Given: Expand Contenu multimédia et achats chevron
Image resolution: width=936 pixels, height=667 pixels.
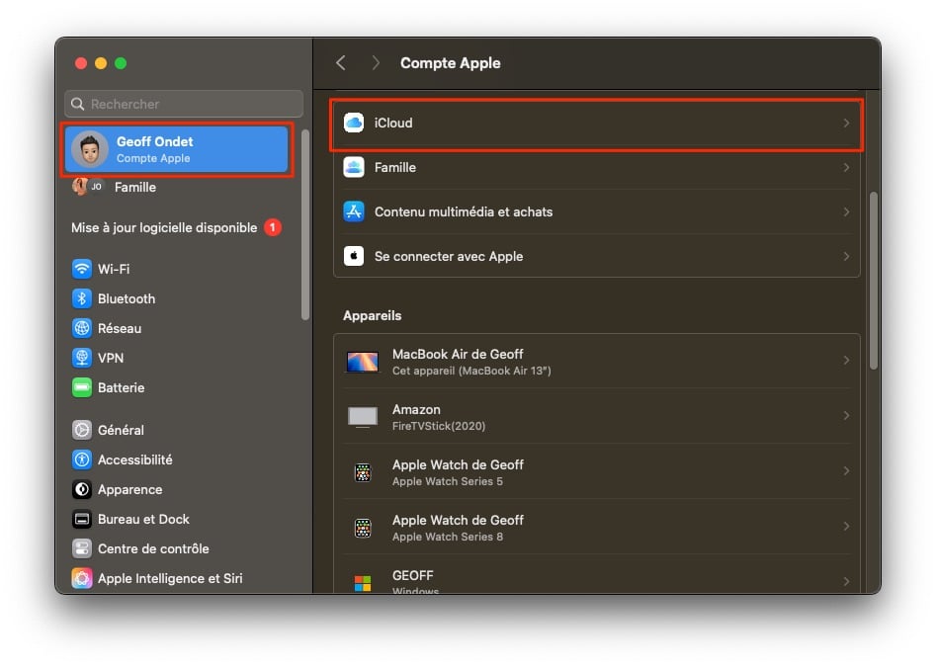Looking at the screenshot, I should [846, 211].
